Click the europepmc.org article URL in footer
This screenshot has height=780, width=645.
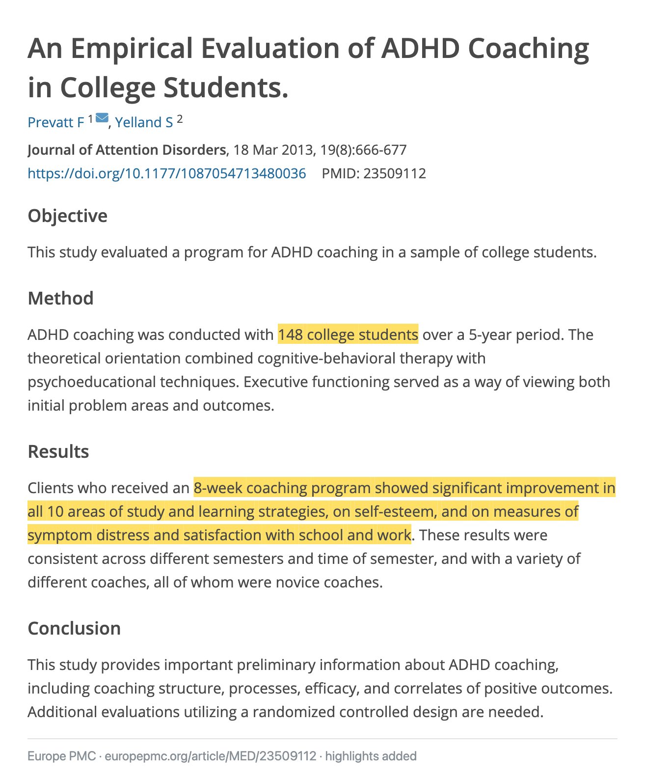(x=211, y=756)
